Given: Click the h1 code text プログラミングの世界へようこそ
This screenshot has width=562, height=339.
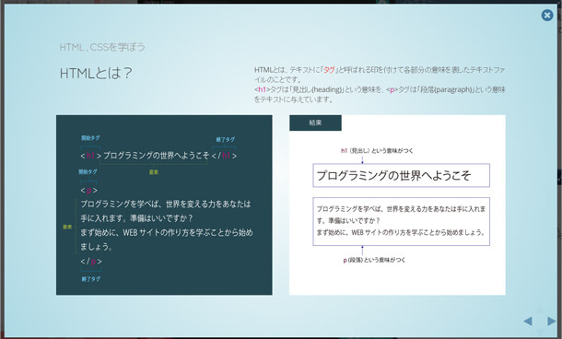Looking at the screenshot, I should (x=157, y=156).
